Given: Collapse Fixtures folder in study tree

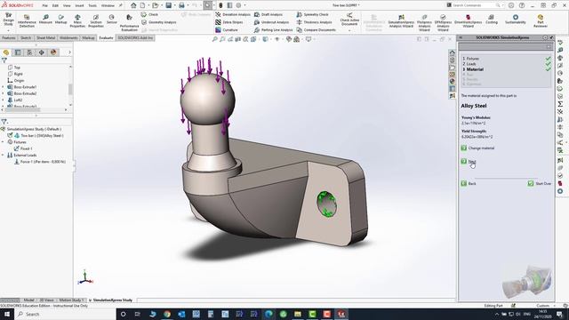Looking at the screenshot, I should 3,142.
